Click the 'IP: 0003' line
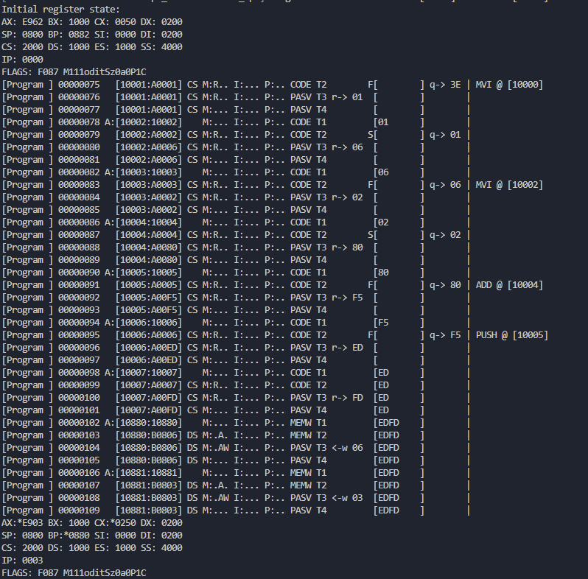Viewport: 588px width, 579px height. pos(22,561)
